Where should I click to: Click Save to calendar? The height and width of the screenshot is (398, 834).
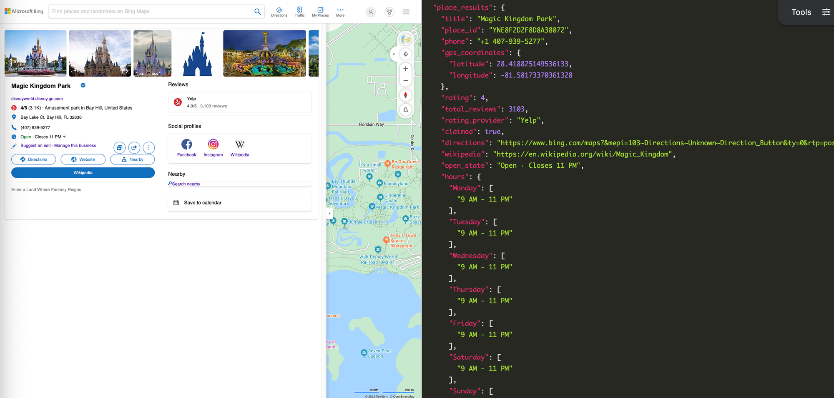click(240, 203)
